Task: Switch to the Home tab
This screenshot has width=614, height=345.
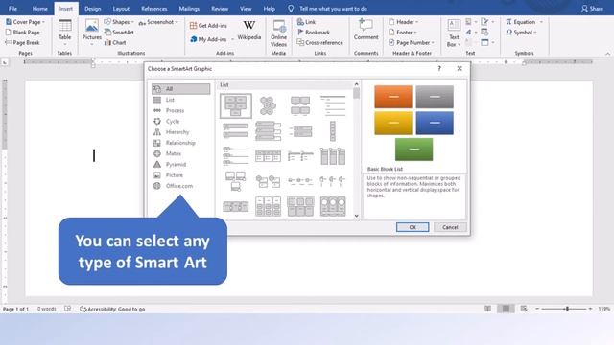Action: [x=40, y=9]
